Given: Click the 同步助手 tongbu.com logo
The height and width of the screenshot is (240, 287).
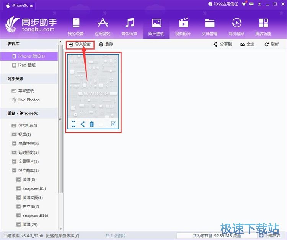Looking at the screenshot, I should click(31, 25).
